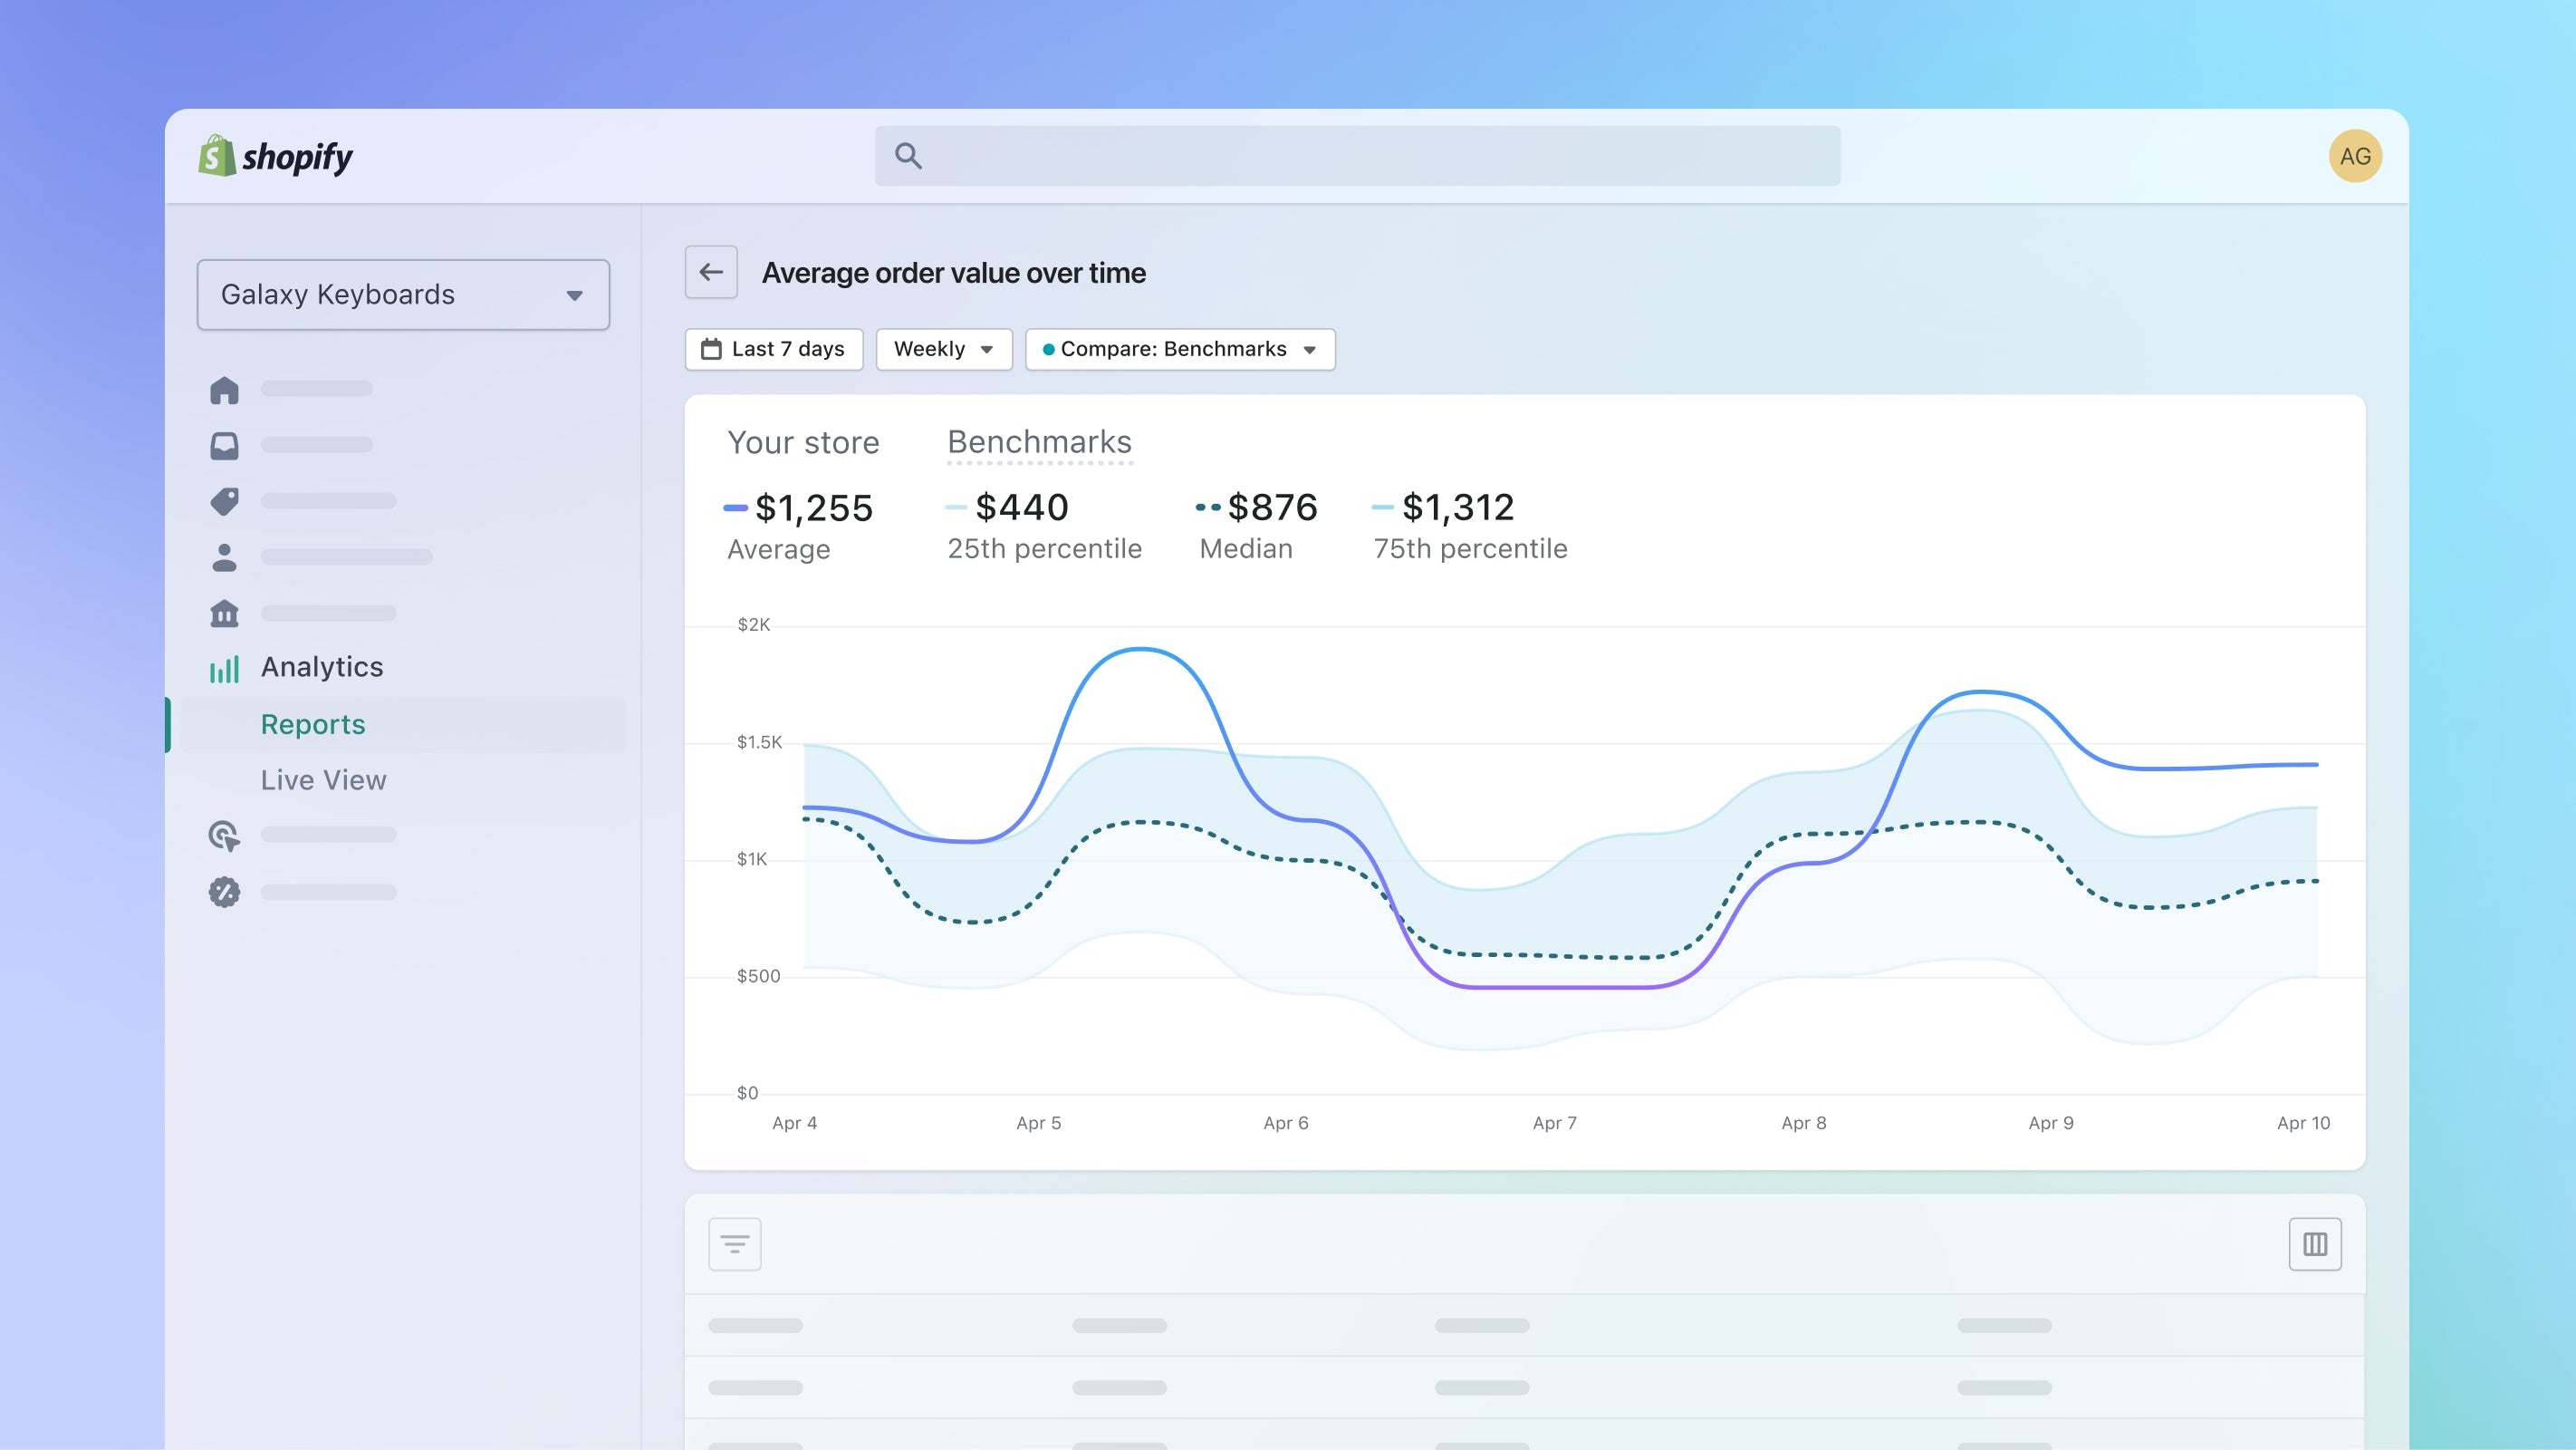The height and width of the screenshot is (1450, 2576).
Task: Click the Shopify bag logo top-left
Action: point(216,156)
